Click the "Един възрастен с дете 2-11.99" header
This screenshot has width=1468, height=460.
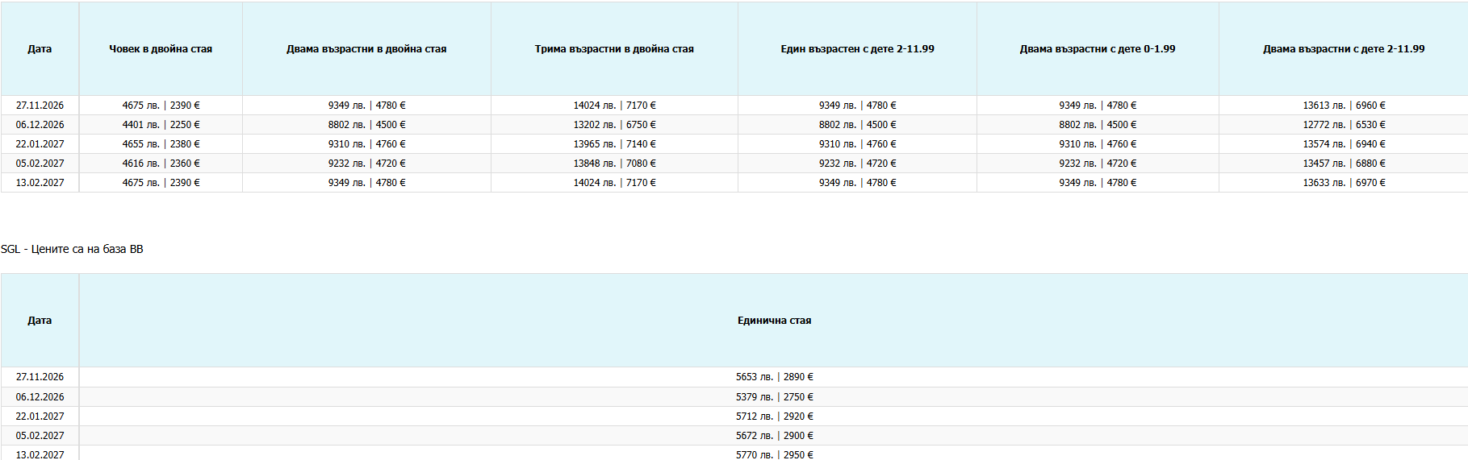coord(857,49)
